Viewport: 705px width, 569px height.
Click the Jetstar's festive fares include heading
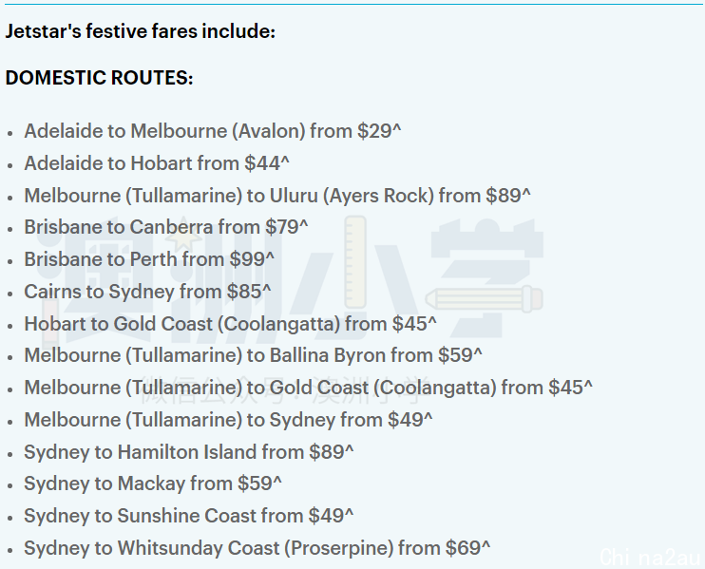(x=140, y=32)
